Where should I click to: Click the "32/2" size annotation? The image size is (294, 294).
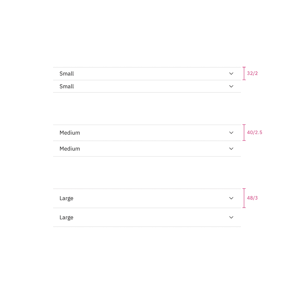[x=252, y=73]
